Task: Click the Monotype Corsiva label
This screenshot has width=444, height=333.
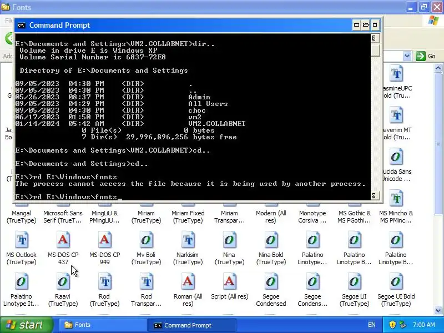Action: (x=312, y=217)
